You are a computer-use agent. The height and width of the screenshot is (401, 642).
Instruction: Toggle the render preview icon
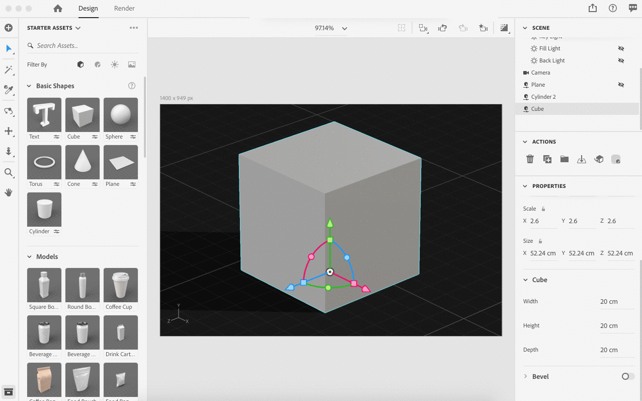coord(504,28)
